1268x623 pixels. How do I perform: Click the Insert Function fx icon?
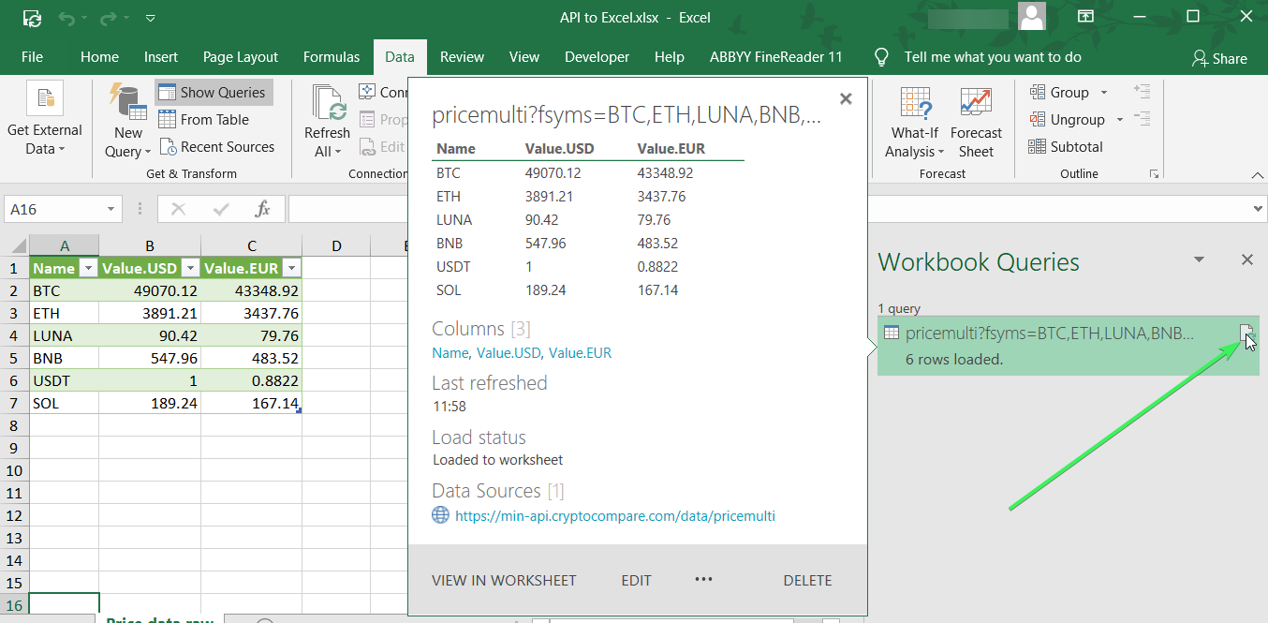tap(263, 209)
